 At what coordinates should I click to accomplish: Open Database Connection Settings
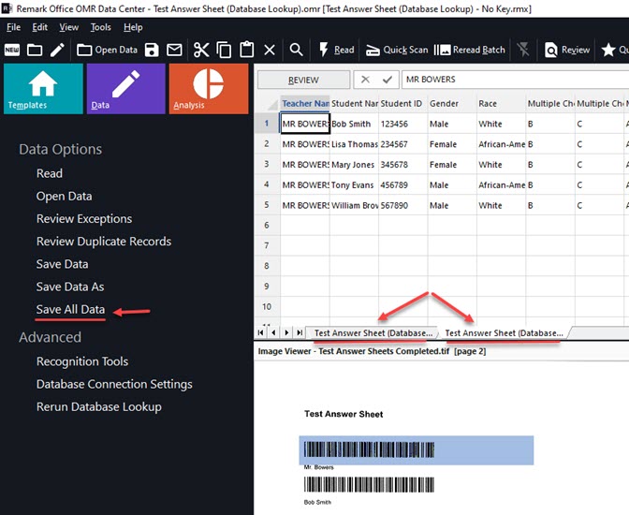(114, 384)
